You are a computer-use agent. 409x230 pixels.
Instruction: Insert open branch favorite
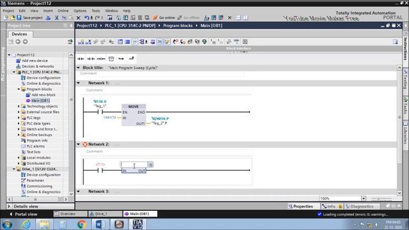point(121,59)
